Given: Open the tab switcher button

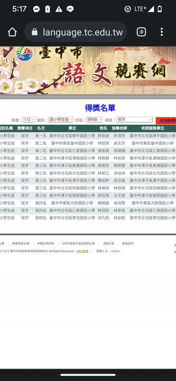Looking at the screenshot, I should tap(142, 32).
